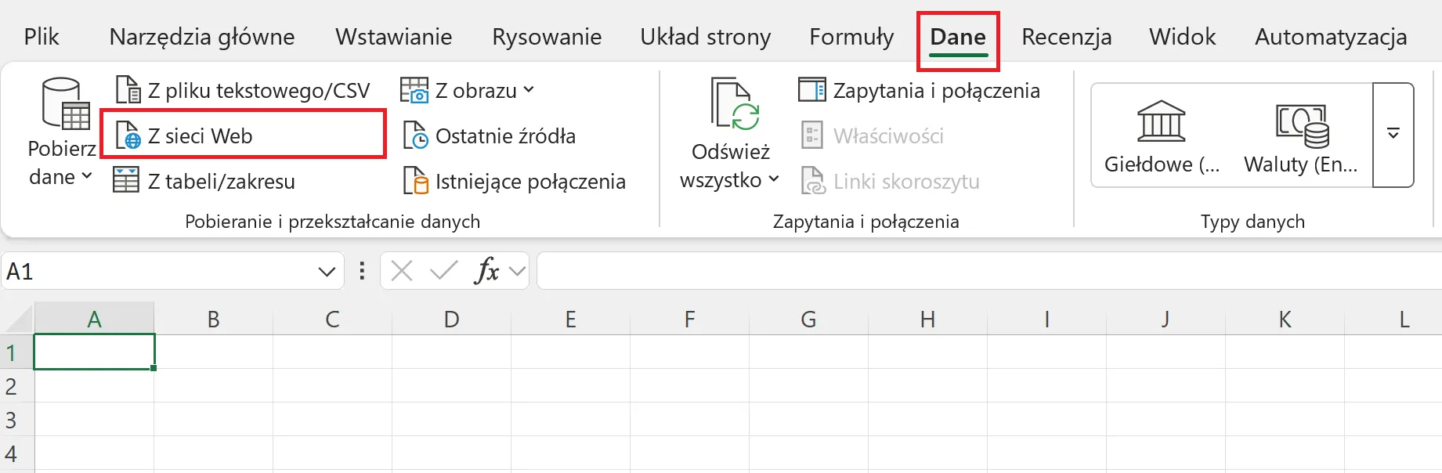The image size is (1442, 473).
Task: Expand the data types gallery
Action: [1393, 135]
